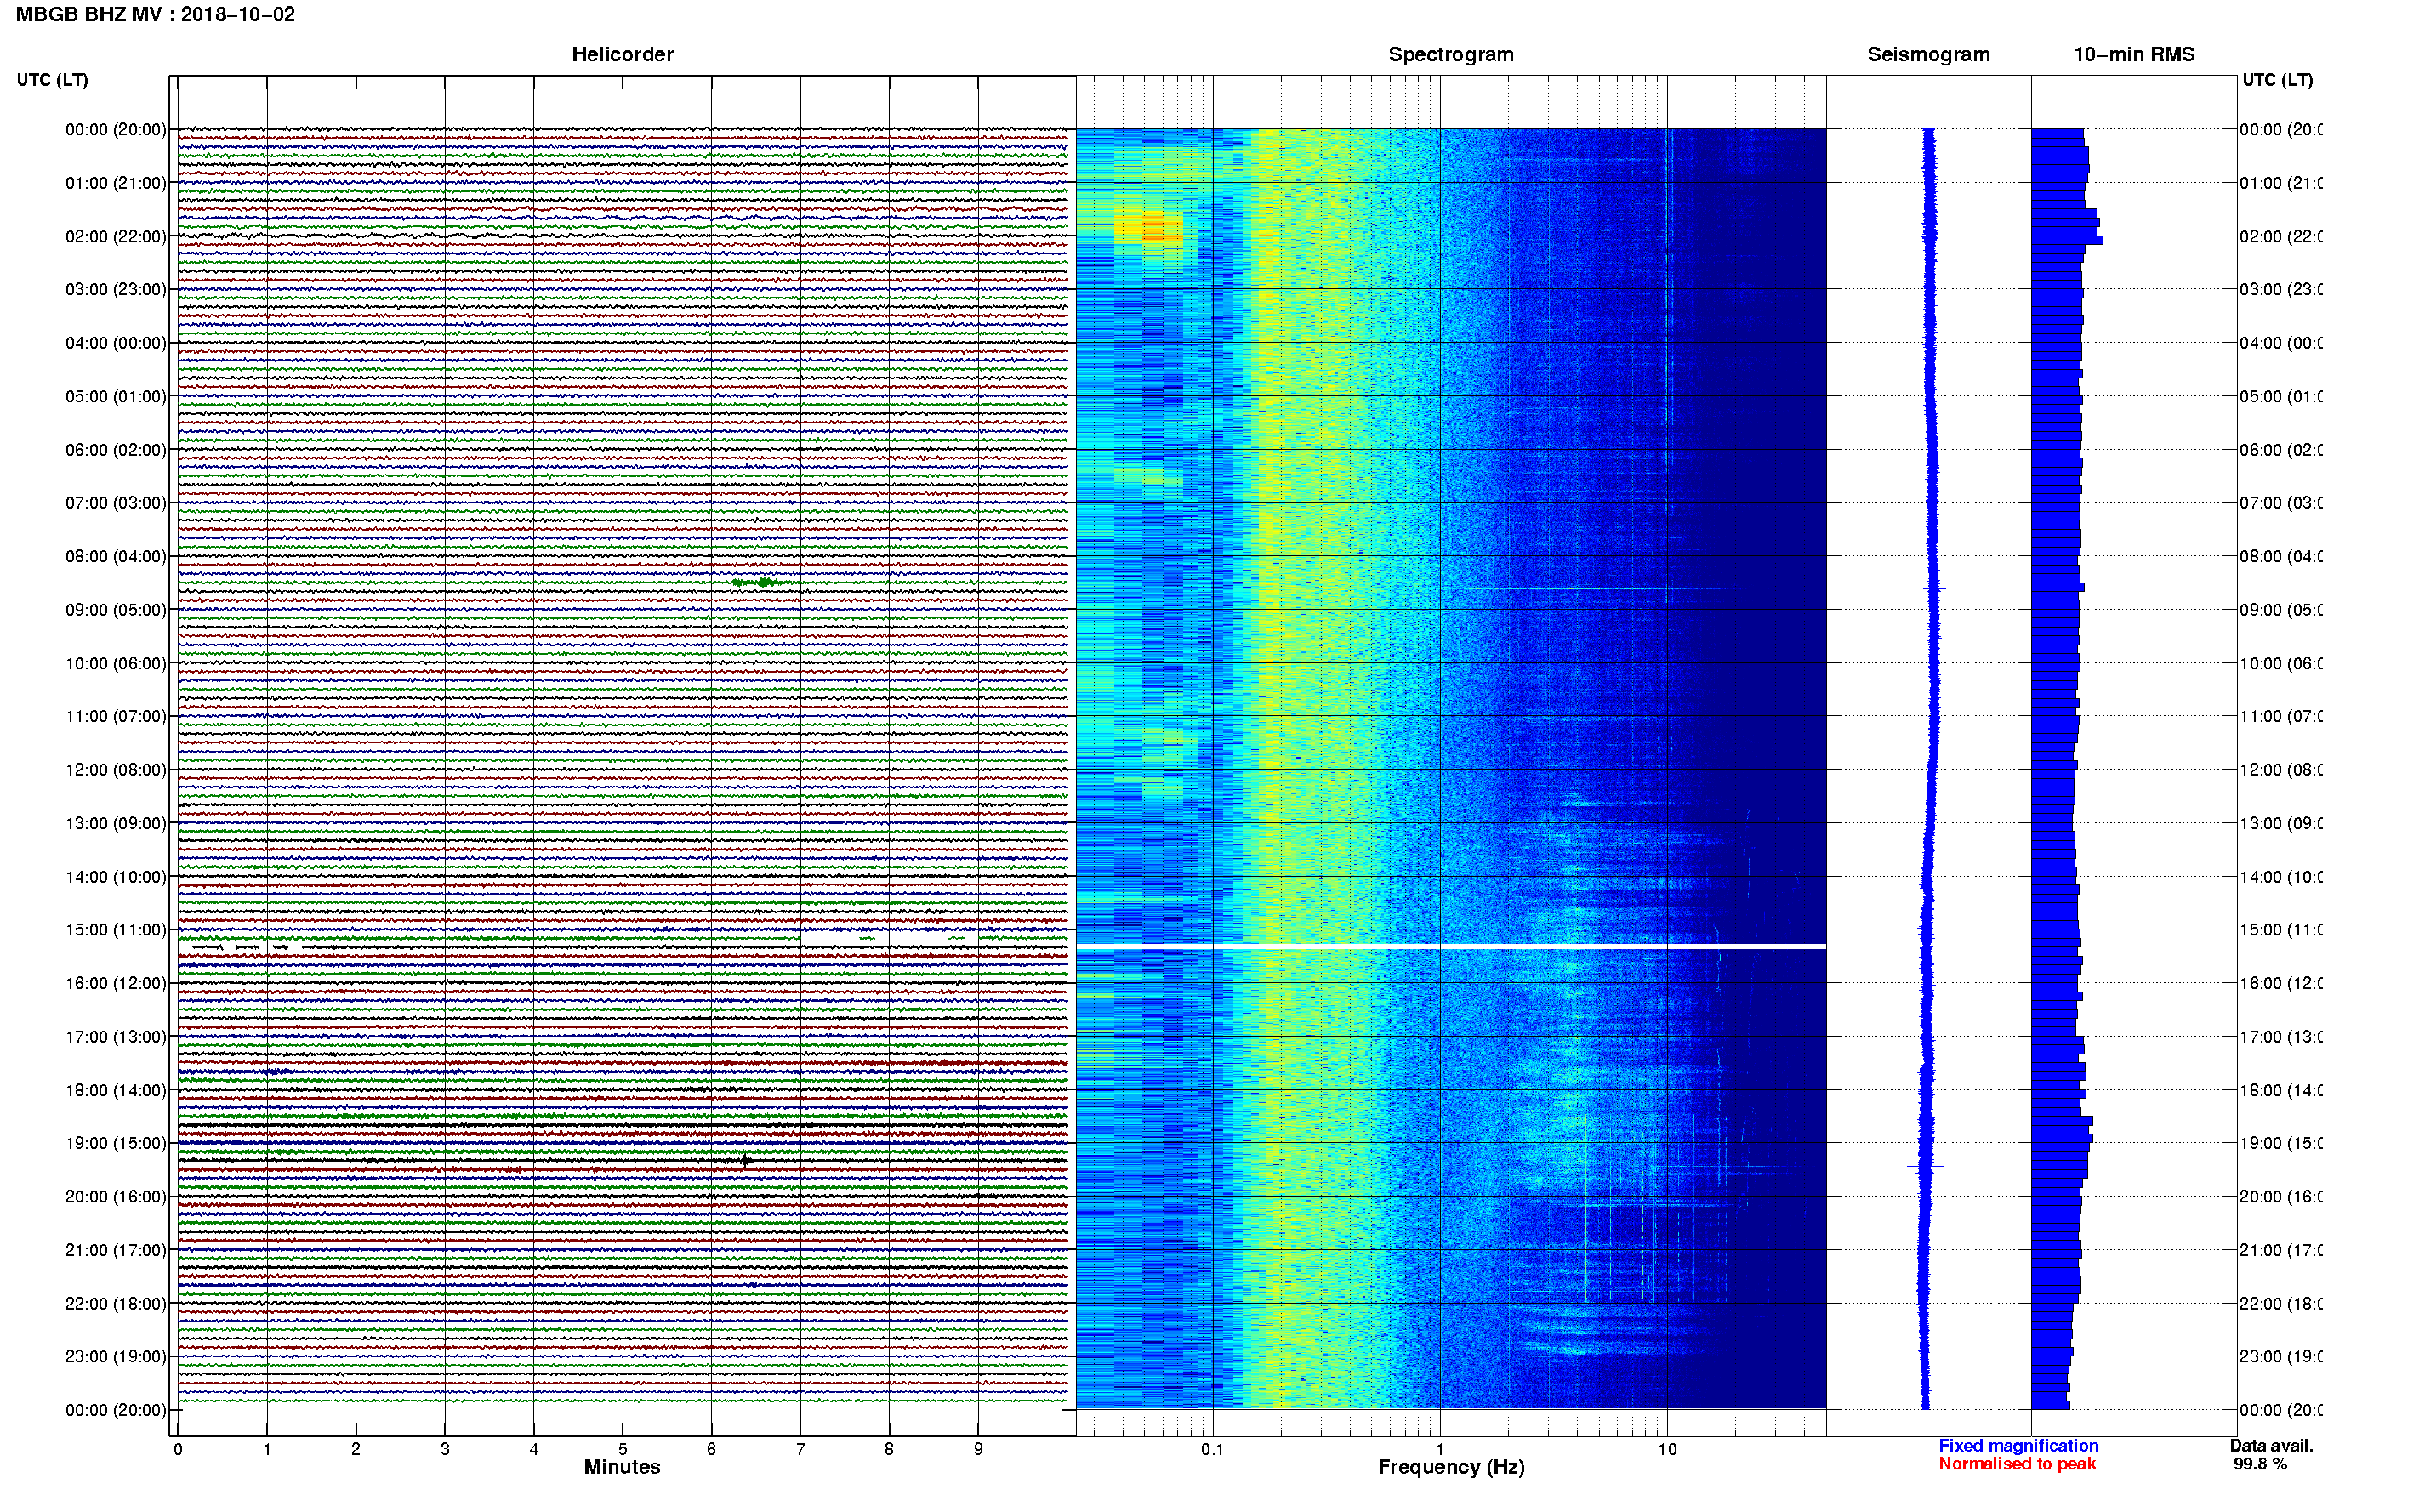This screenshot has width=2419, height=1512.
Task: Click the left time label '23:00 (19:00)'
Action: point(116,1356)
